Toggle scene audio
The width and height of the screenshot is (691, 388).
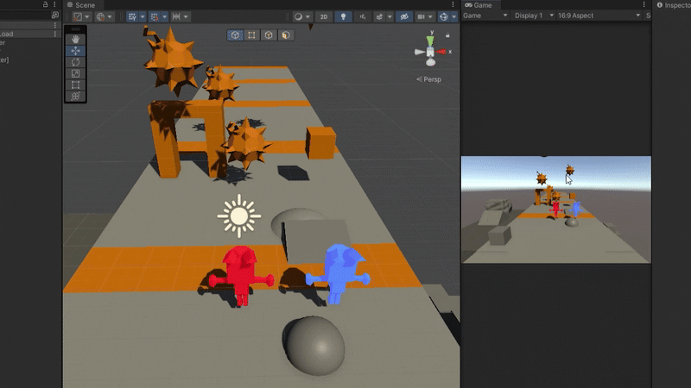click(x=362, y=16)
